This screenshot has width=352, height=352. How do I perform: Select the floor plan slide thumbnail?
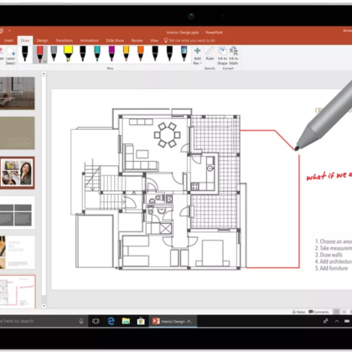tap(18, 292)
